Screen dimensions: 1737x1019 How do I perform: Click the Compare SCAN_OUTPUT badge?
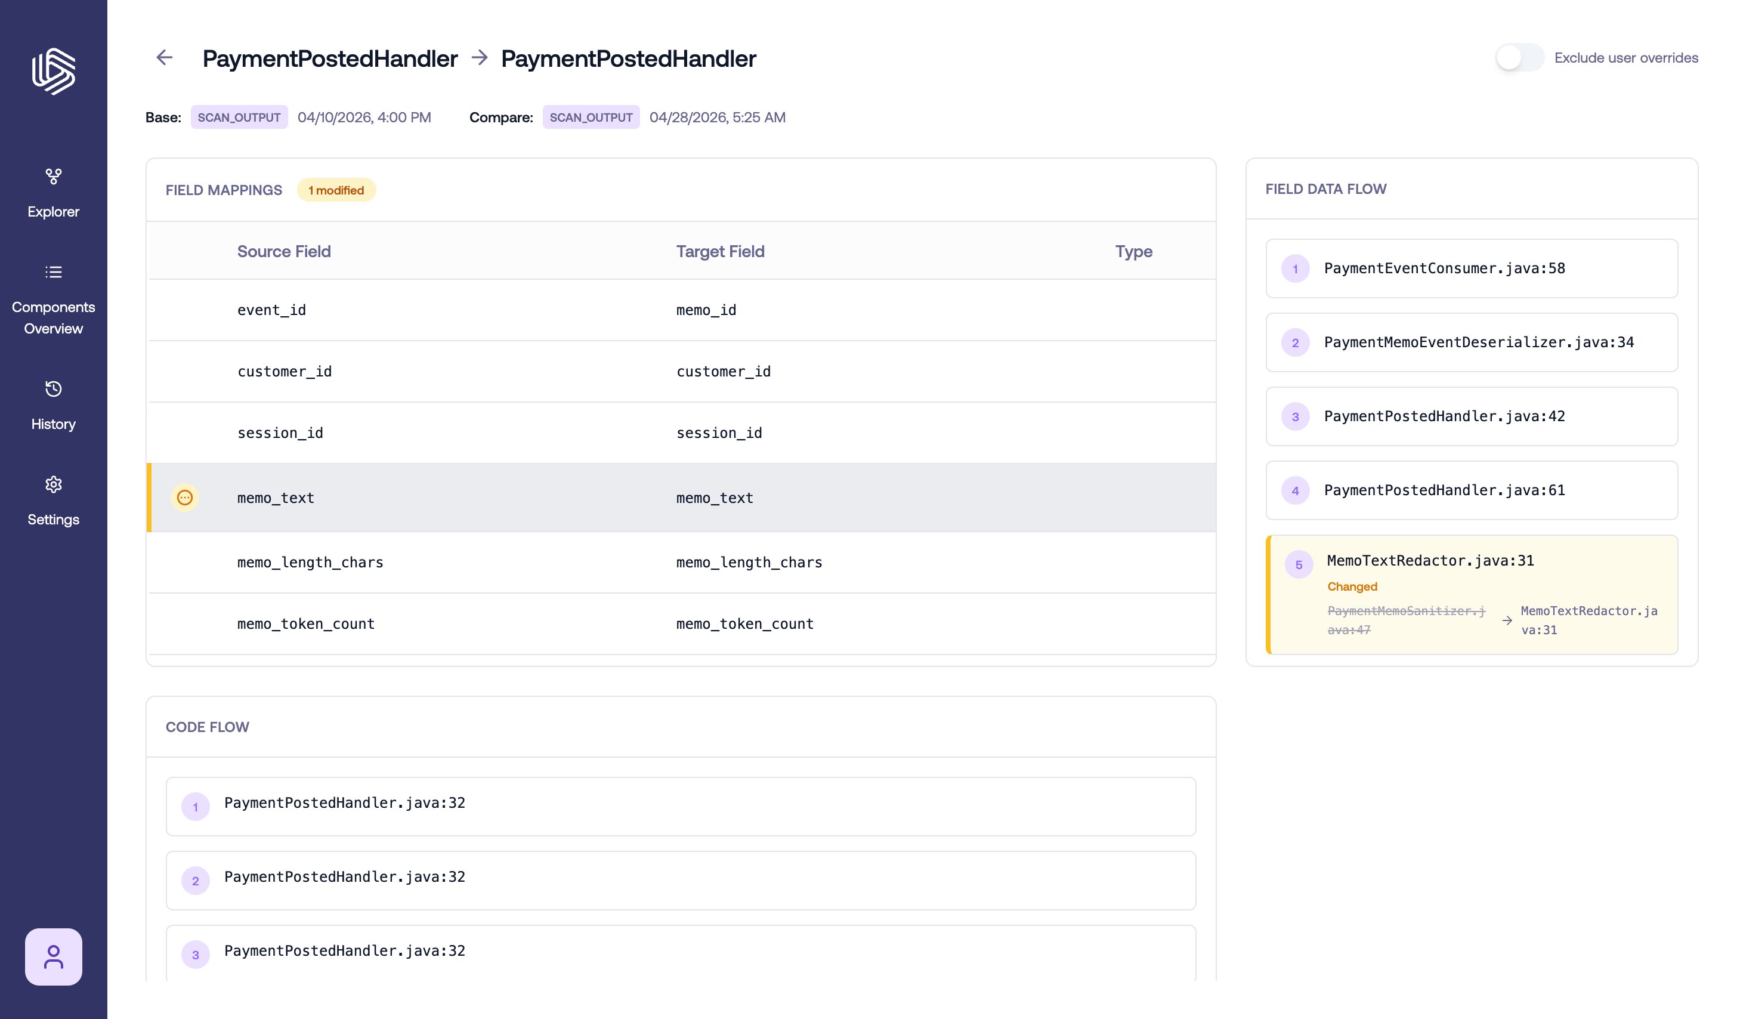591,117
